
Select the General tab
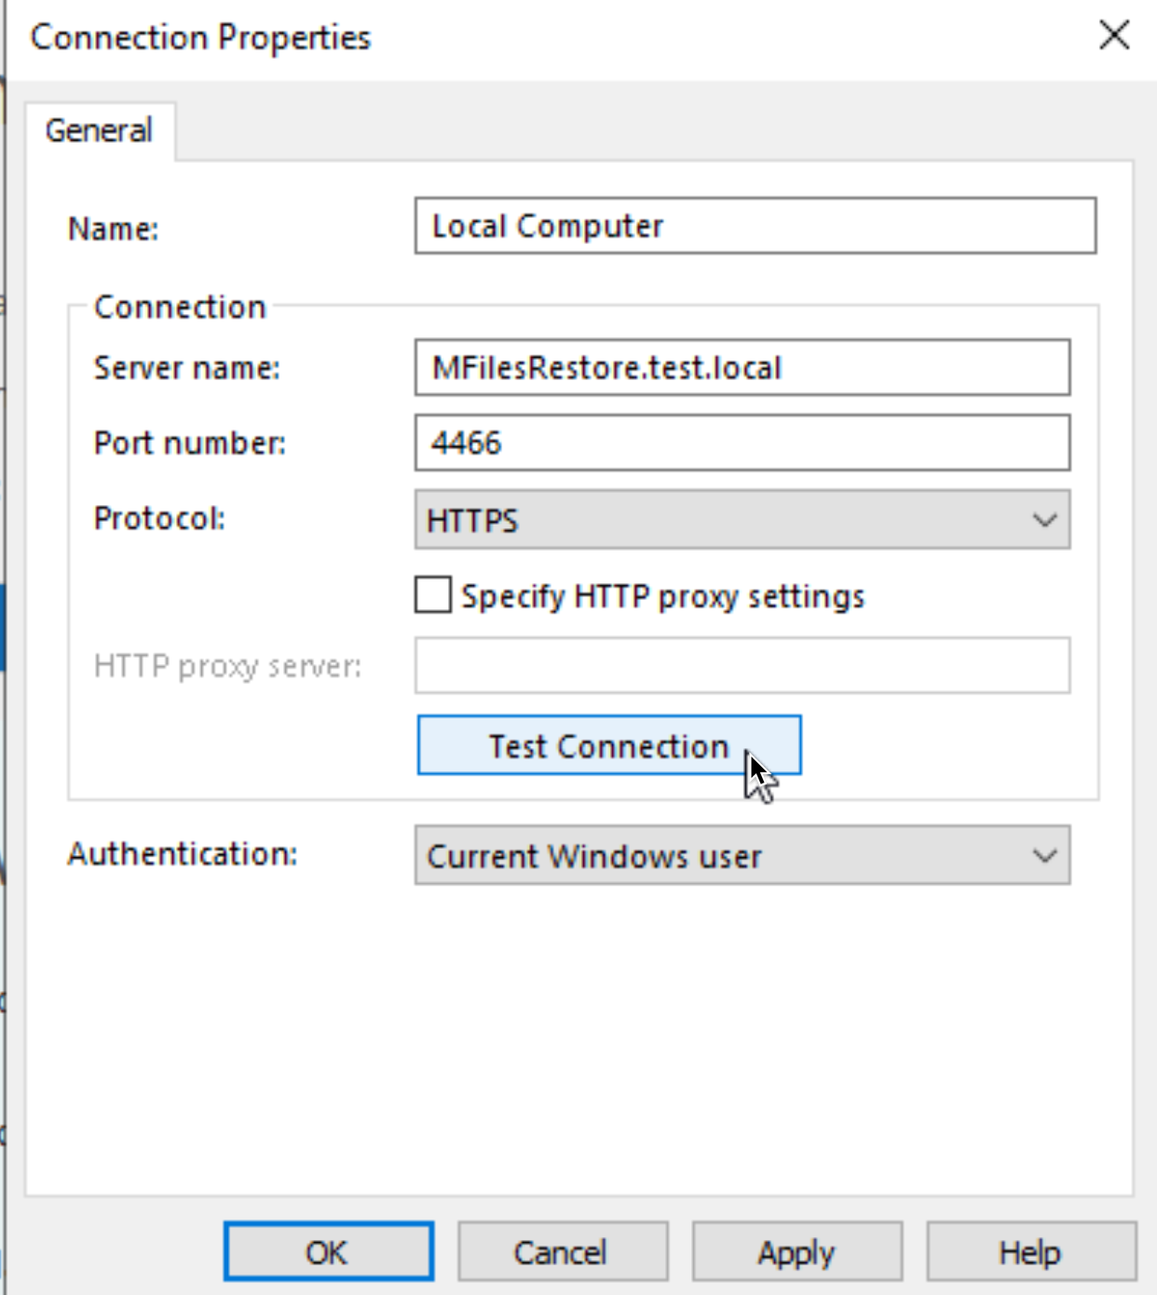pyautogui.click(x=100, y=130)
